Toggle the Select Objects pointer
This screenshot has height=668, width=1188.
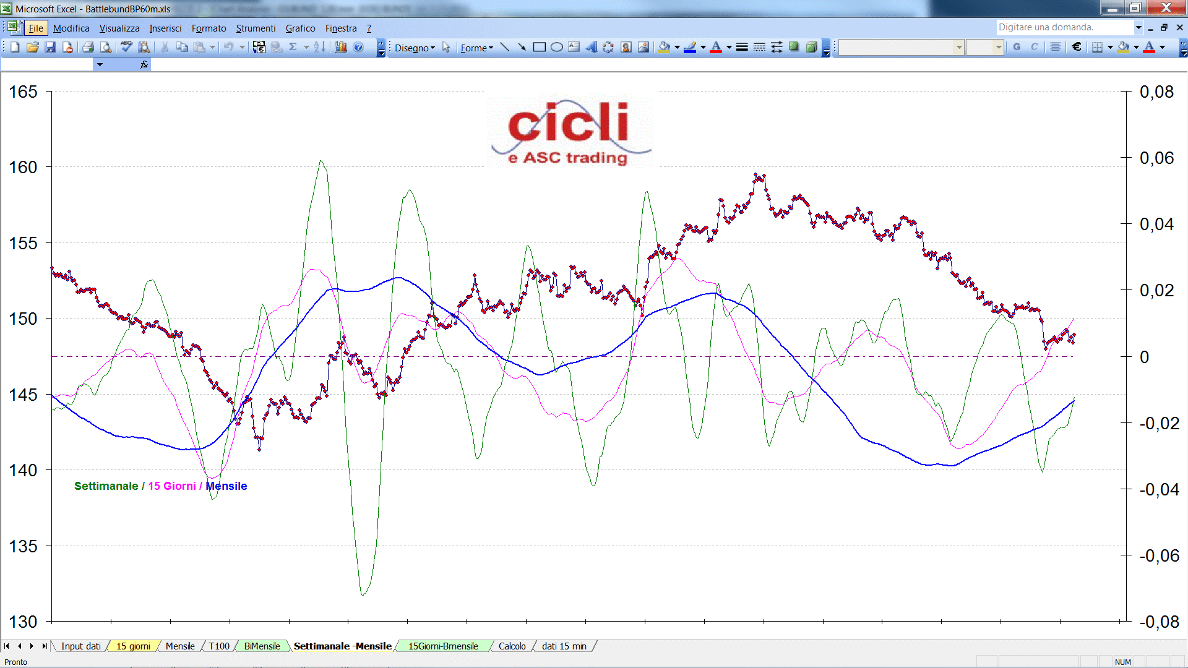point(445,48)
